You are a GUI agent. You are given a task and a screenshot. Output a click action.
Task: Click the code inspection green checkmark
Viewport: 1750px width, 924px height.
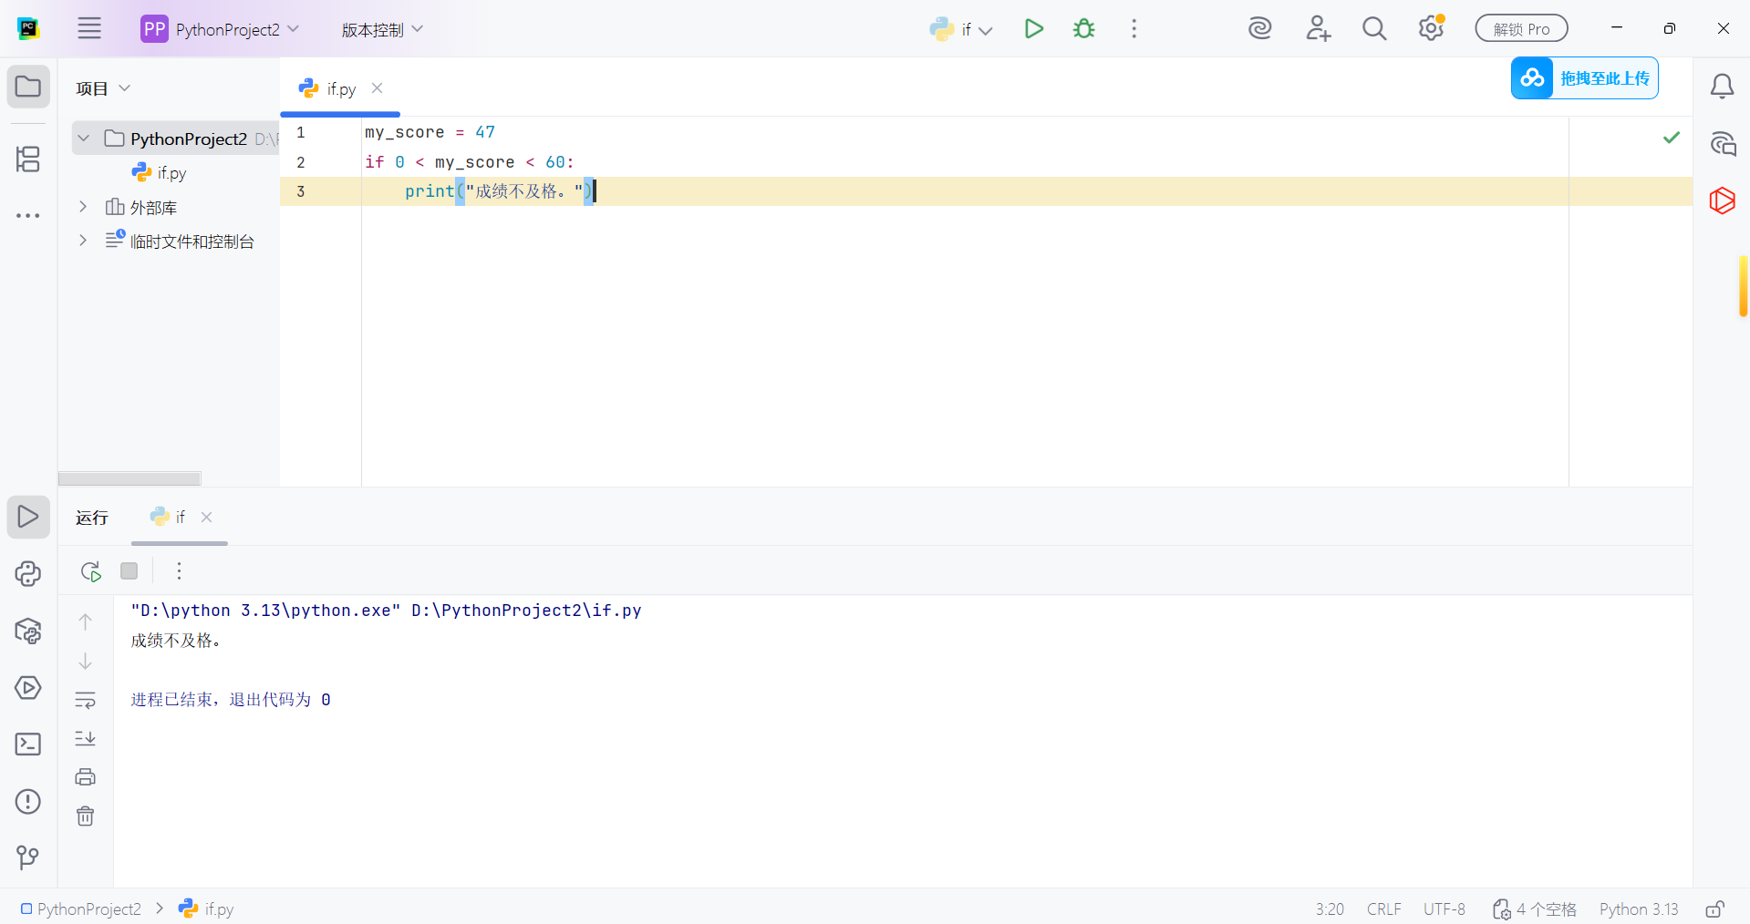(x=1671, y=138)
